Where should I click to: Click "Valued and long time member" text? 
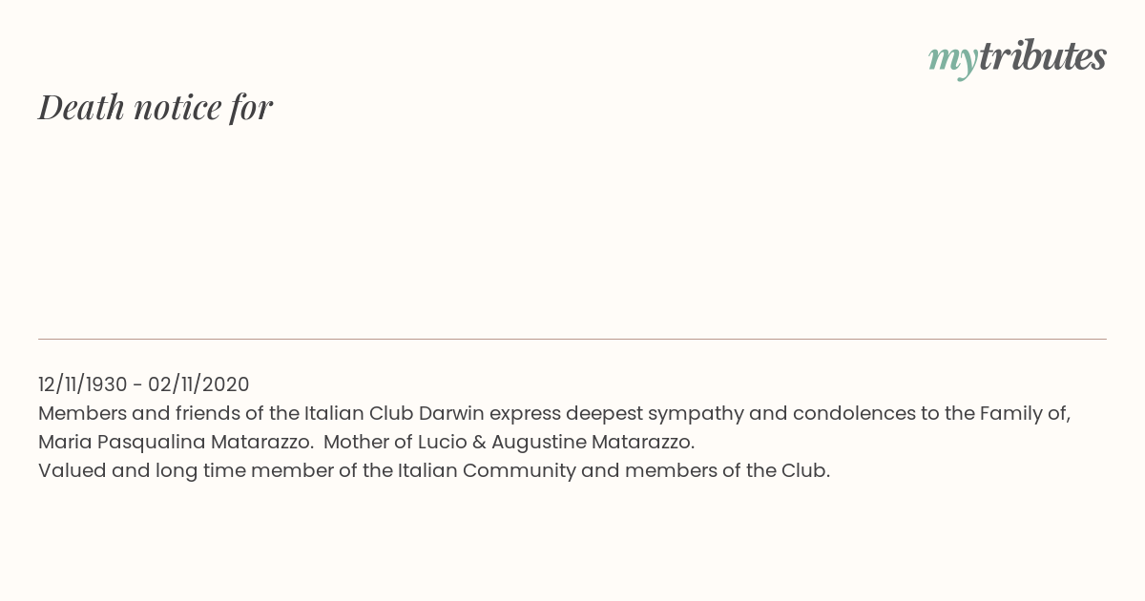click(x=177, y=470)
